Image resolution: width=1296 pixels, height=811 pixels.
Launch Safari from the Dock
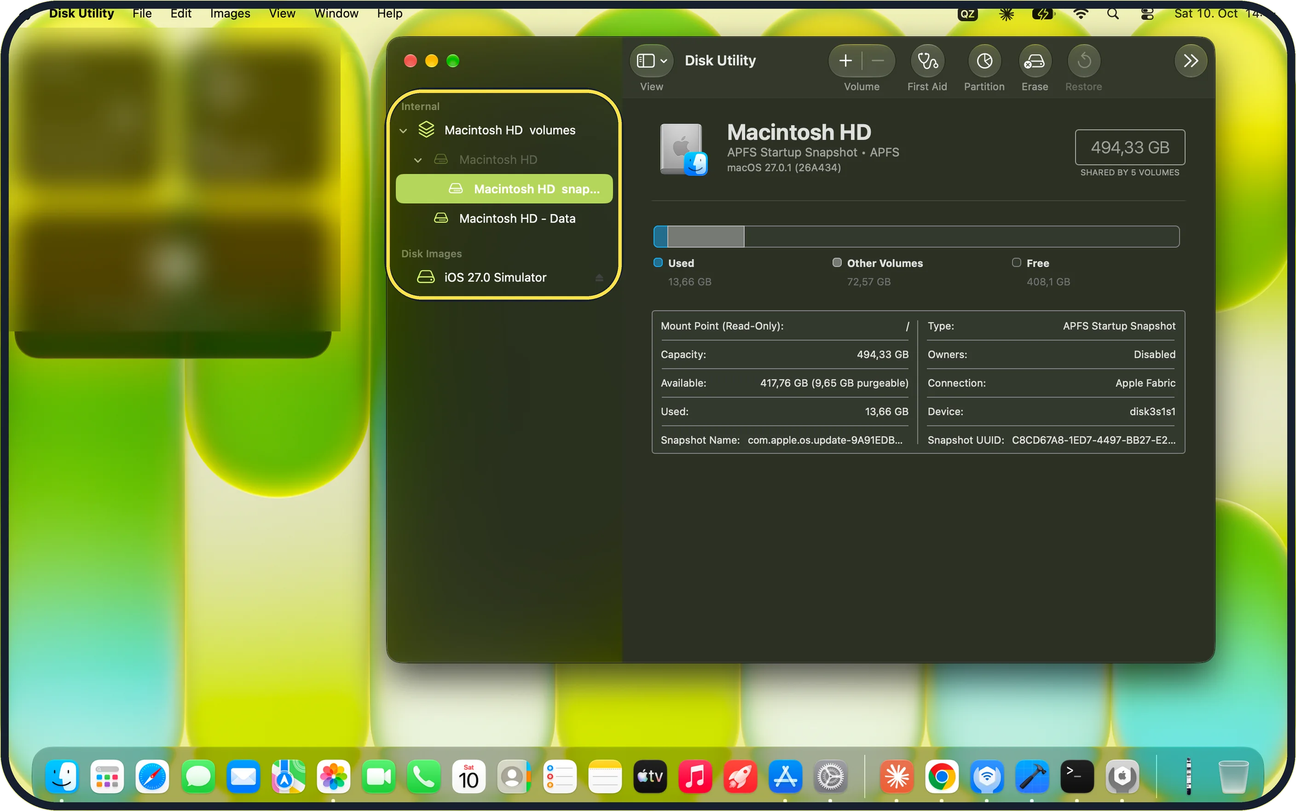click(x=152, y=776)
